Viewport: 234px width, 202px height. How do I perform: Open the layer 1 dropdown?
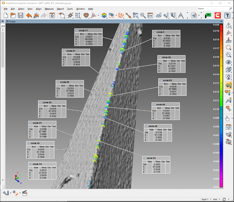207,199
